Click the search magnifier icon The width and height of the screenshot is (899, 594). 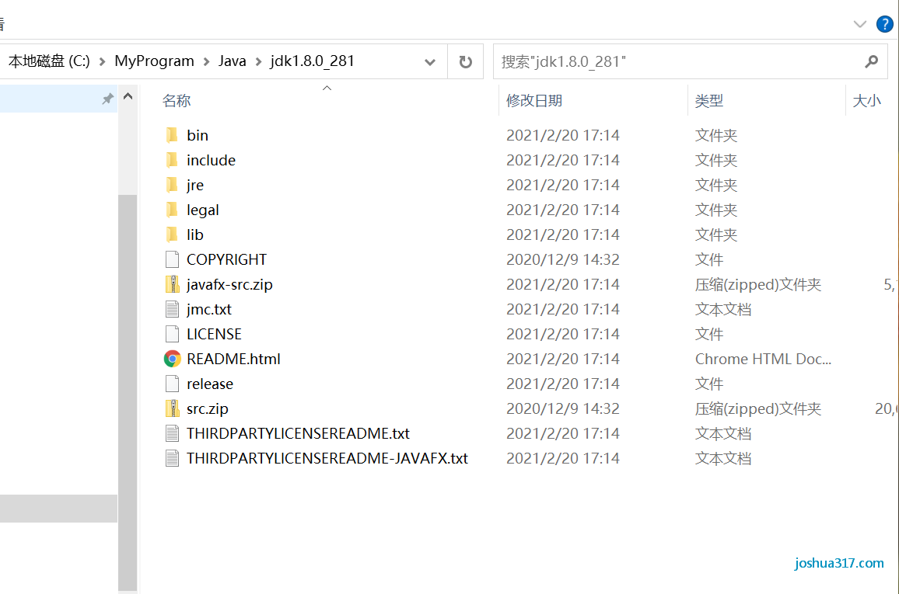click(872, 61)
